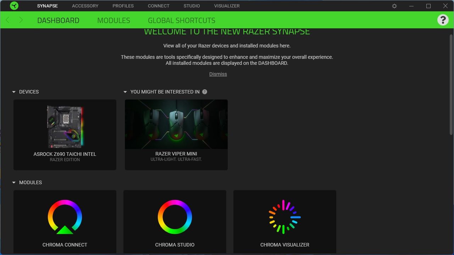Click the info icon beside You Might Be Interested In
The width and height of the screenshot is (454, 255).
[205, 92]
